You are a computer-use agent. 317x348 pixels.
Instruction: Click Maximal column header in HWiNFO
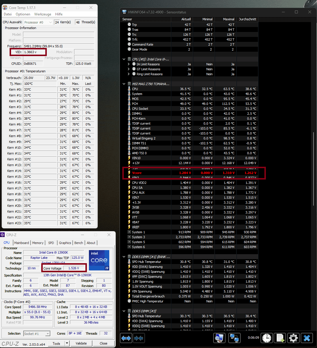(225, 19)
